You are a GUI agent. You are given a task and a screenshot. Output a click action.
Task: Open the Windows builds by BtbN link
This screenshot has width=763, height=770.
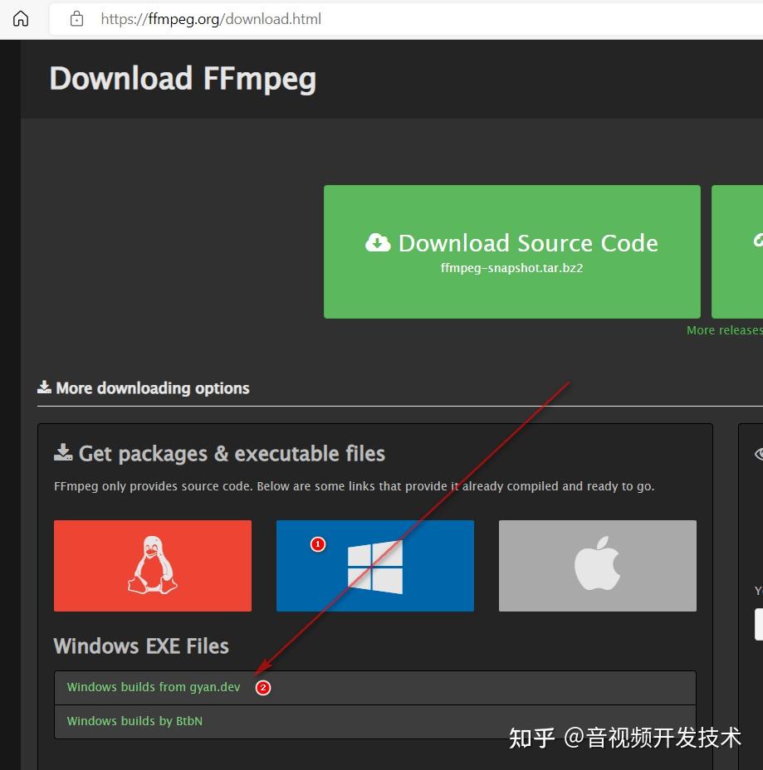135,721
